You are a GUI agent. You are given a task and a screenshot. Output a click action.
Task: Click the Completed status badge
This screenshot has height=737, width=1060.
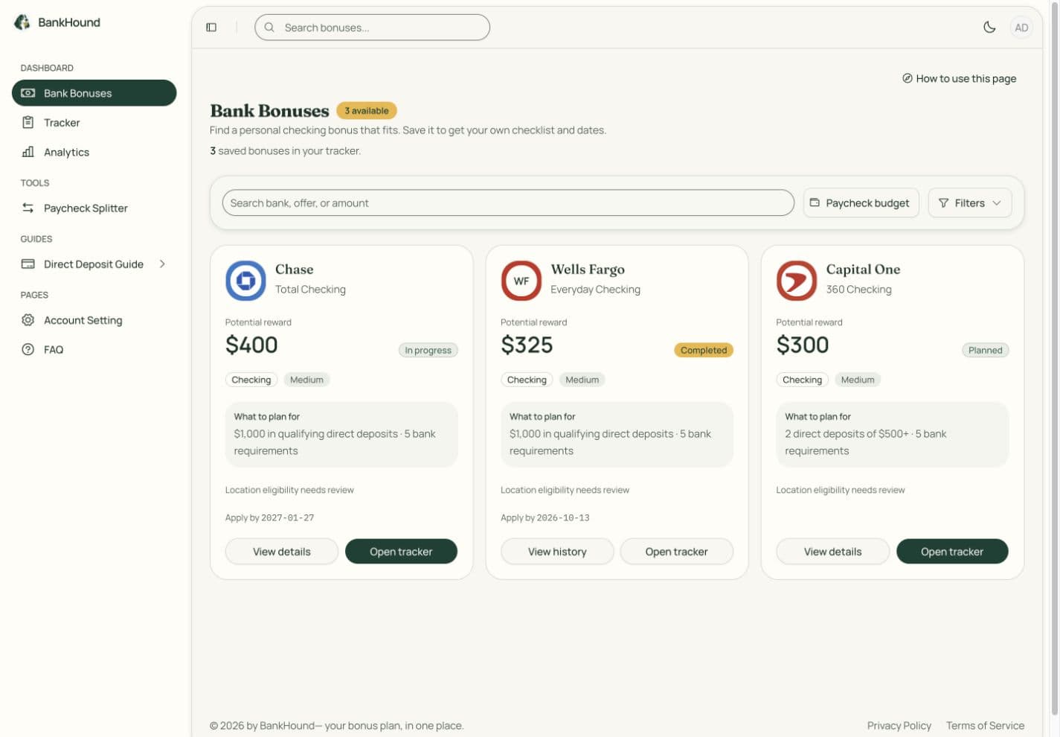pos(704,351)
